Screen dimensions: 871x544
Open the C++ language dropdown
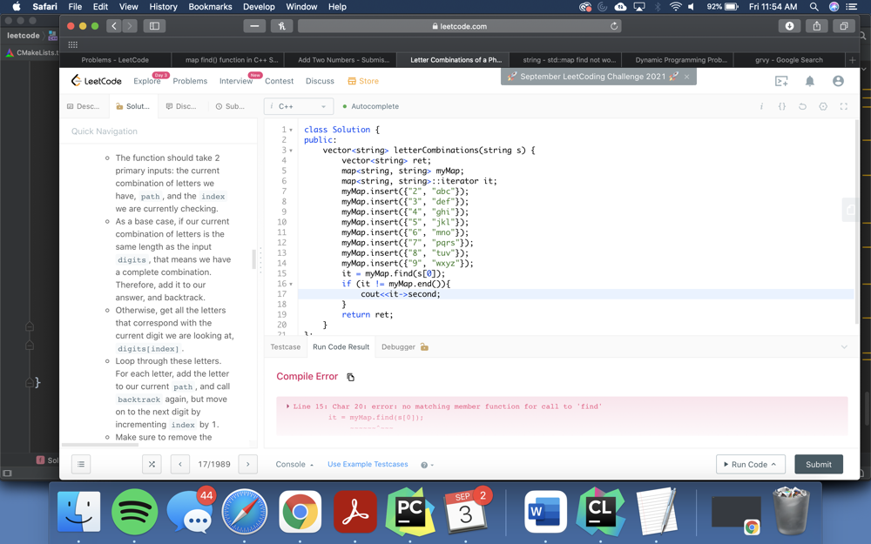299,106
